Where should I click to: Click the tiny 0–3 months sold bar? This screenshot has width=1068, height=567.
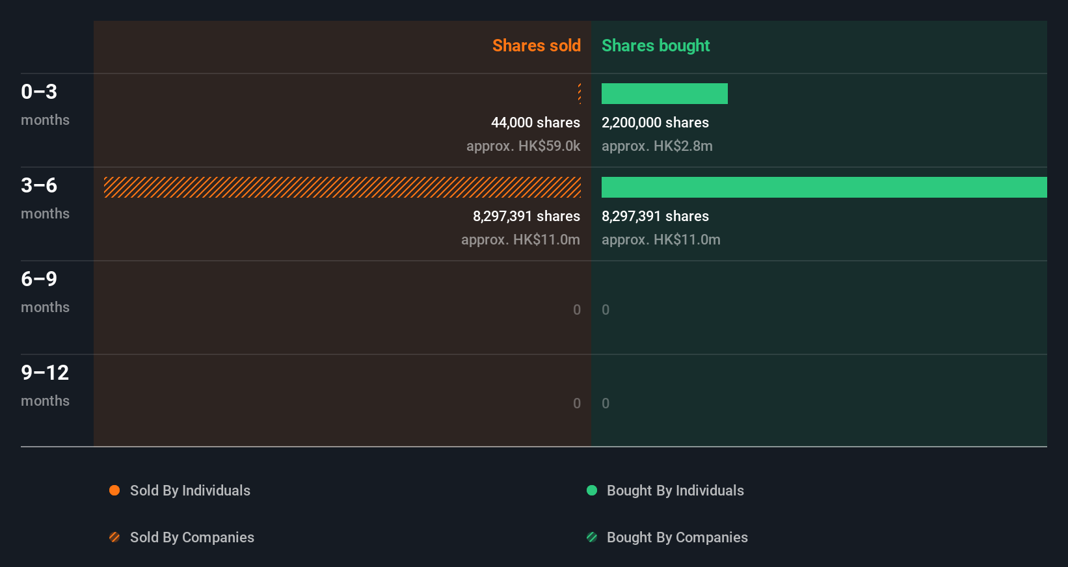(x=579, y=94)
